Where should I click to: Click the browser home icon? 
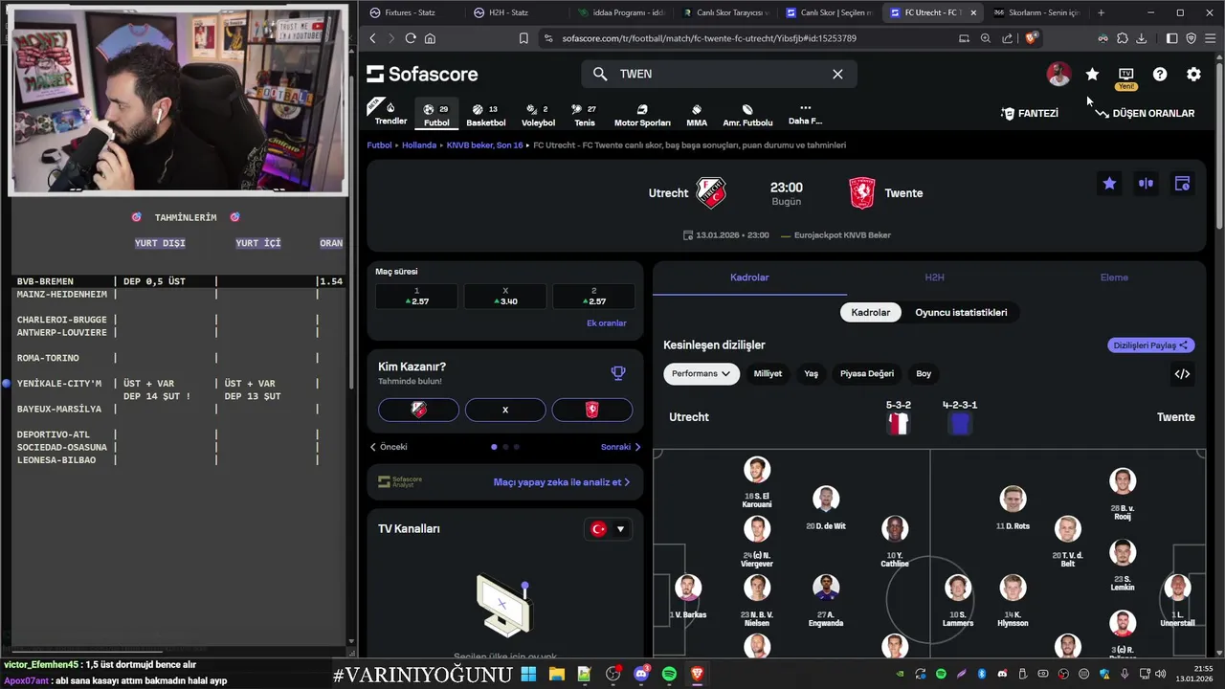430,38
